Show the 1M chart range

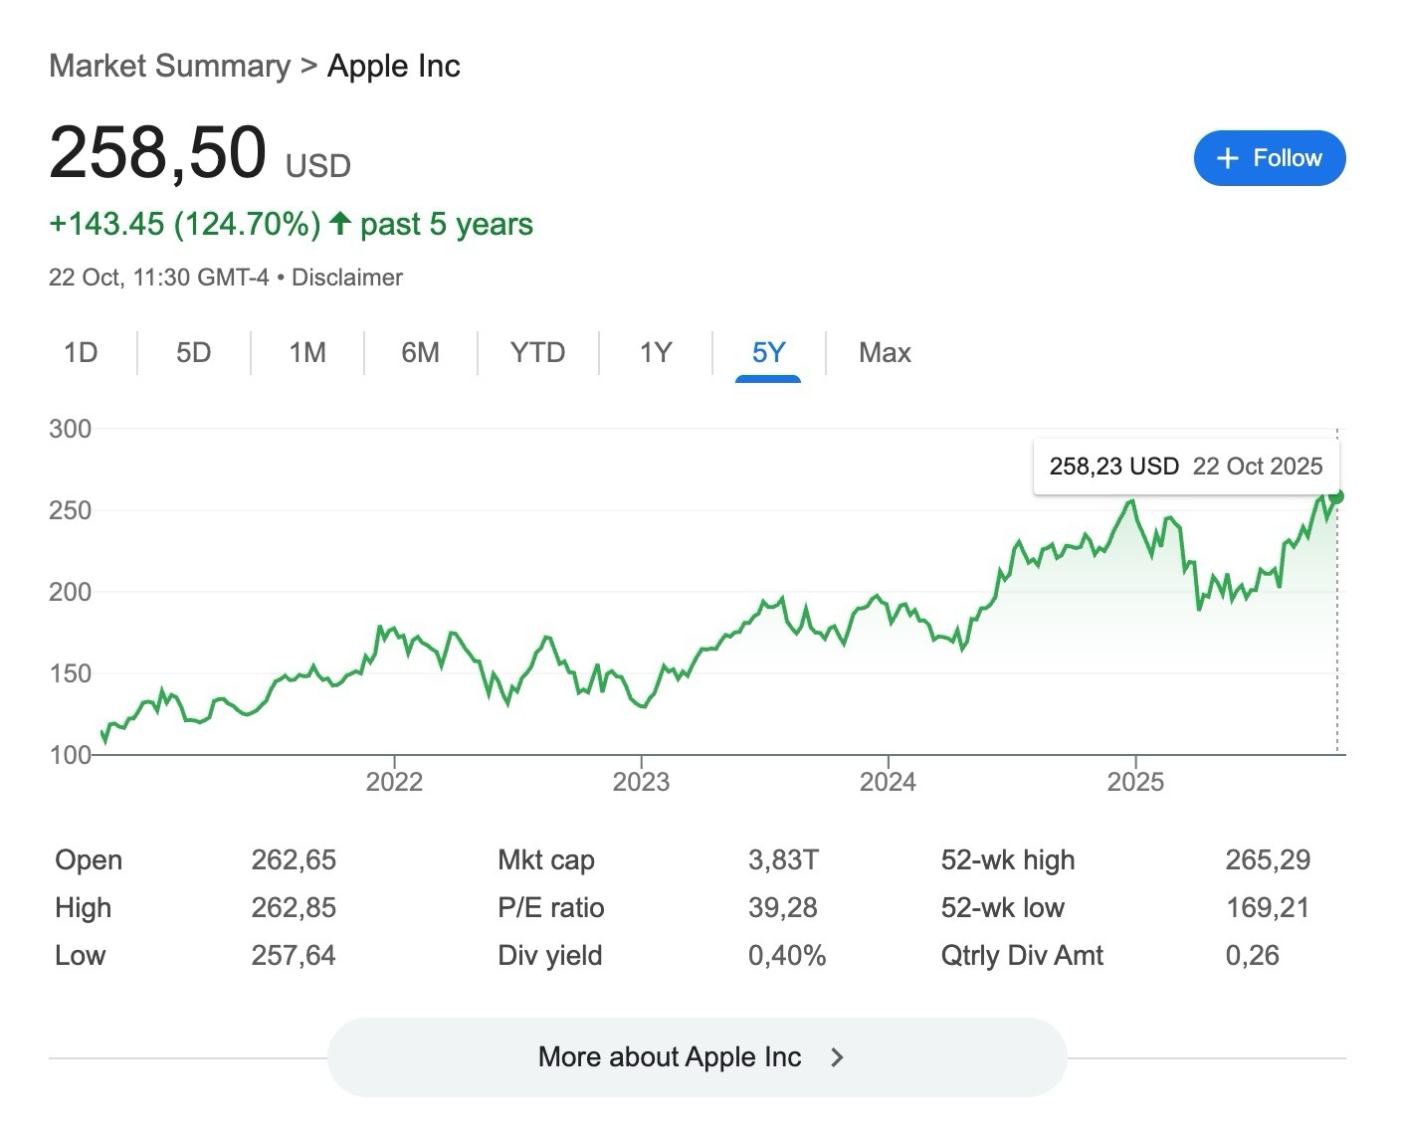click(307, 353)
